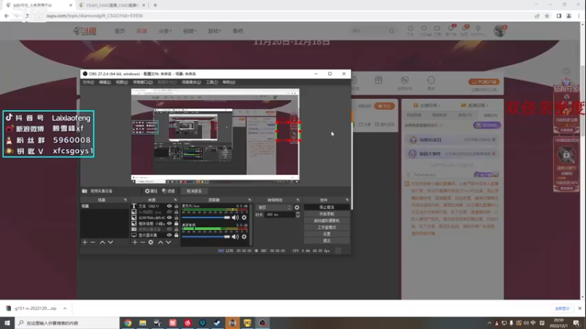Add a new scene with plus icon

pyautogui.click(x=85, y=243)
